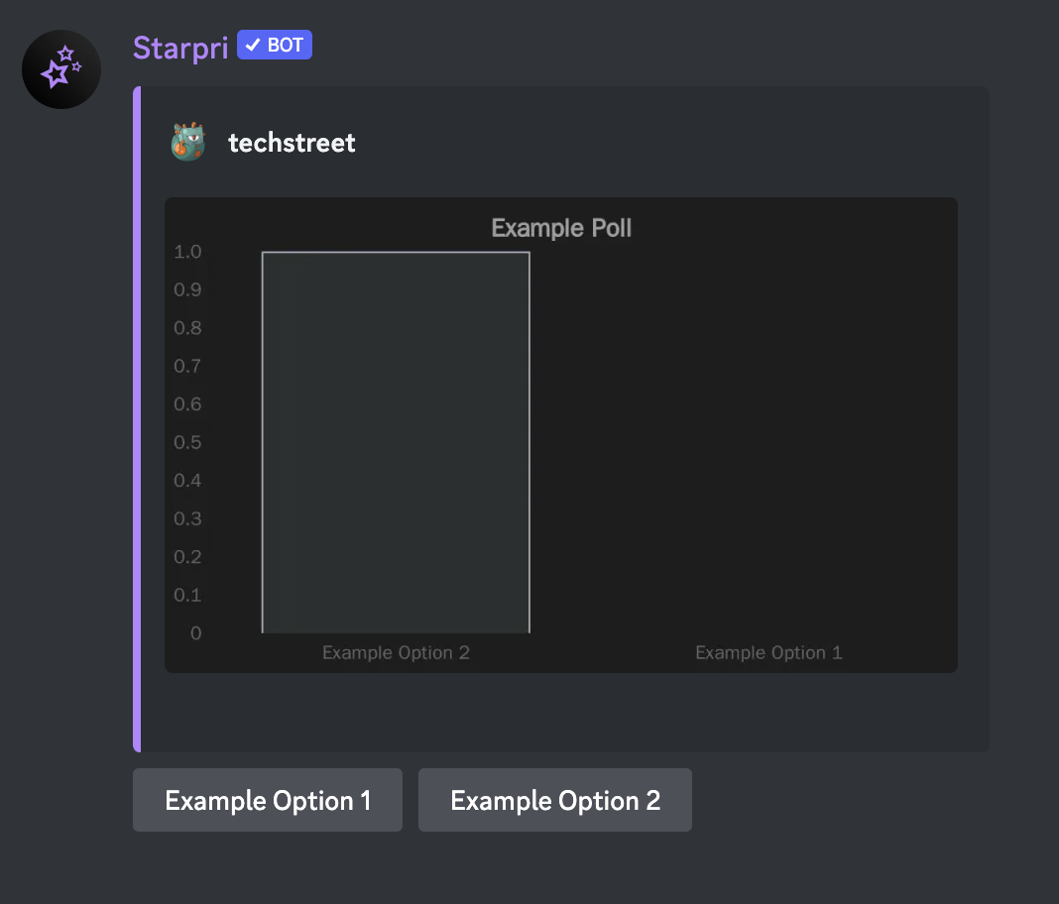1059x904 pixels.
Task: Click the 0.9 y-axis tick label
Action: (187, 289)
